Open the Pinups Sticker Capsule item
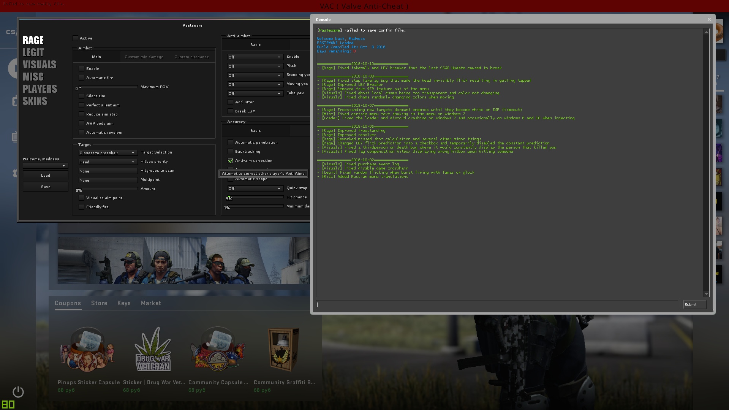 pos(87,350)
